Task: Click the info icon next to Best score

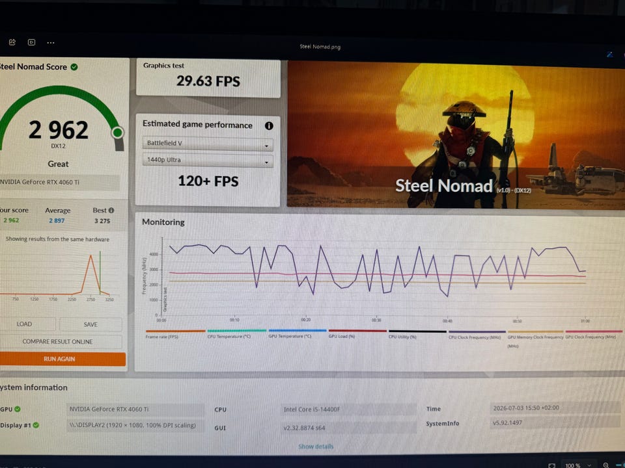Action: click(111, 210)
